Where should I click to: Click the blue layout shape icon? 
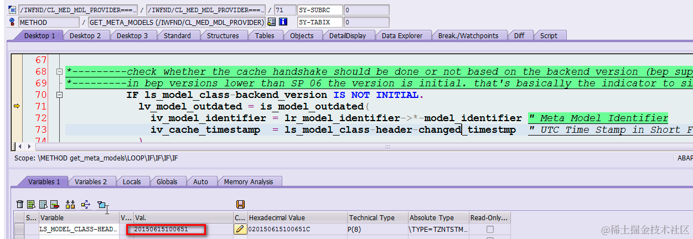click(x=101, y=205)
